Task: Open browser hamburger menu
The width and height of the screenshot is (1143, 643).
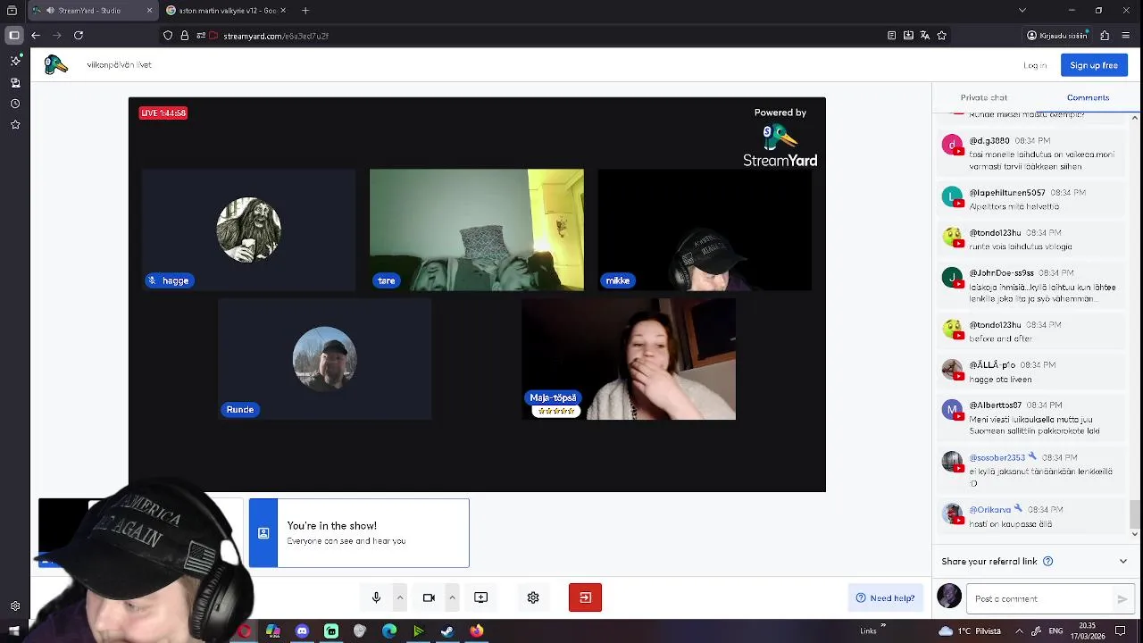Action: [x=1126, y=36]
